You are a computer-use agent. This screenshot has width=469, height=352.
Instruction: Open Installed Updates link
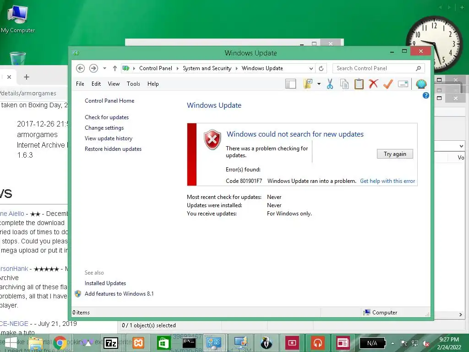click(x=105, y=283)
